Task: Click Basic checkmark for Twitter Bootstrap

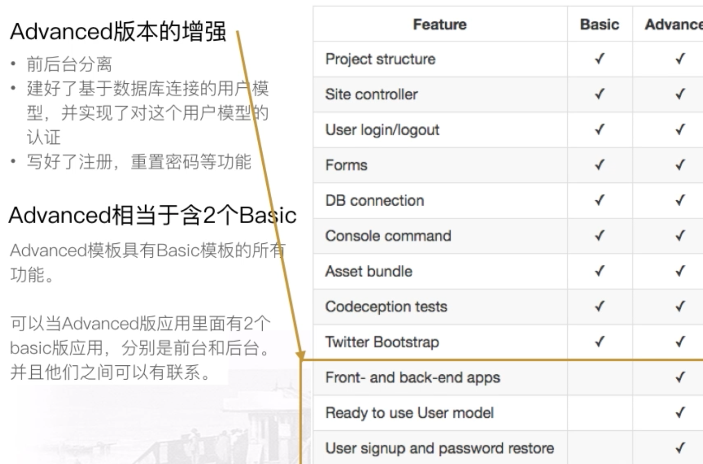Action: [599, 342]
